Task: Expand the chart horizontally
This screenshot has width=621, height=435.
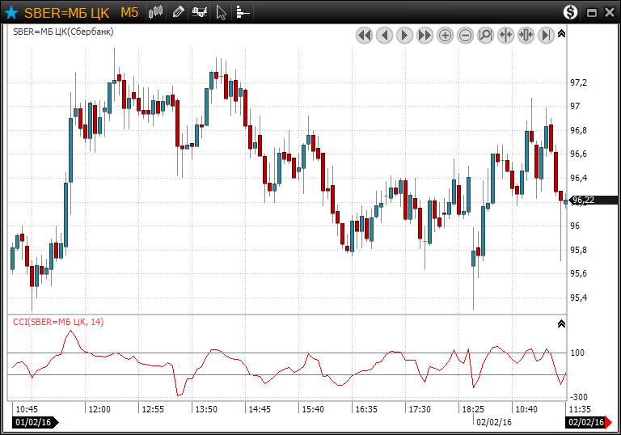Action: (x=526, y=35)
